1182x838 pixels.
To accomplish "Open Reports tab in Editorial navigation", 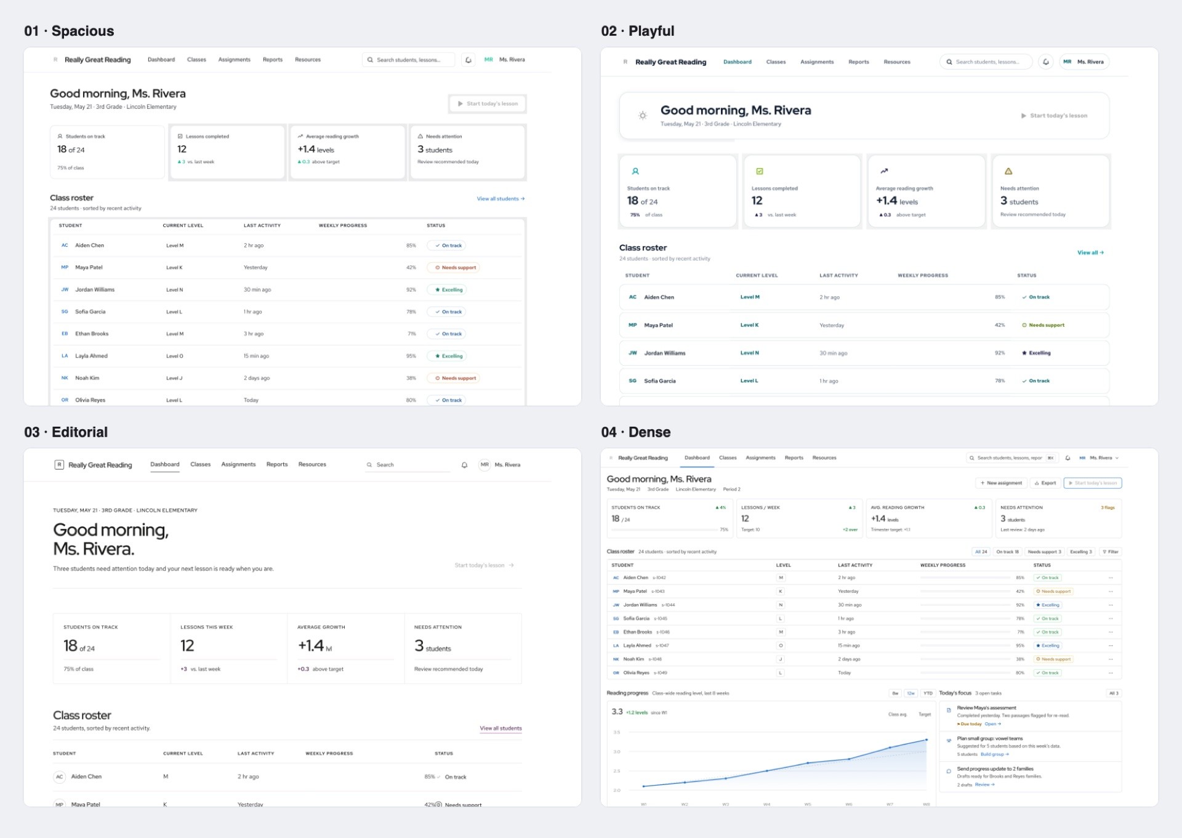I will point(277,465).
